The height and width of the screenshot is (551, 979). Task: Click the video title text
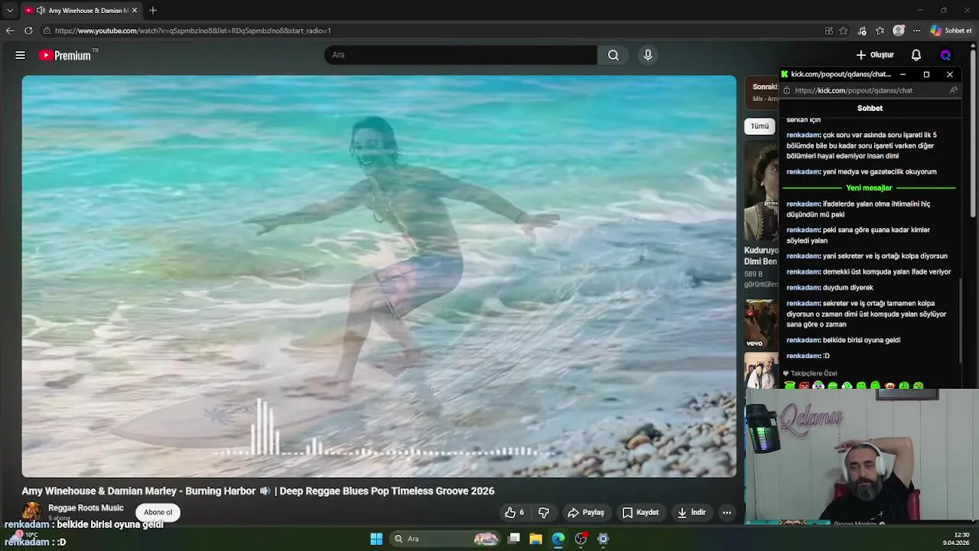(258, 491)
